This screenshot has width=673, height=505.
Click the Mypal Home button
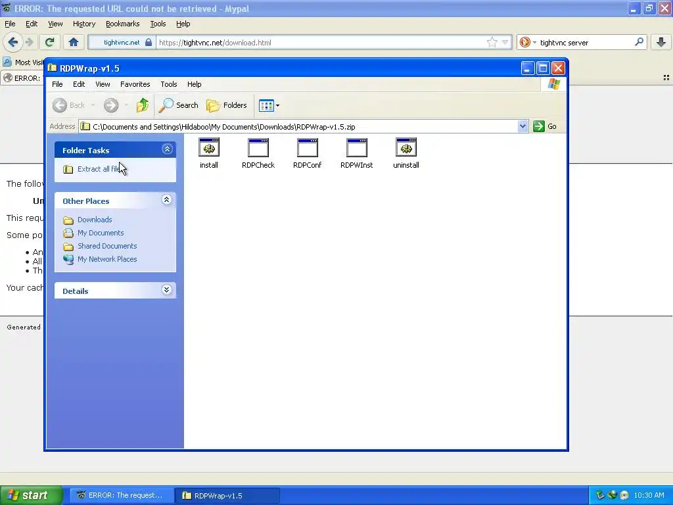[x=74, y=42]
